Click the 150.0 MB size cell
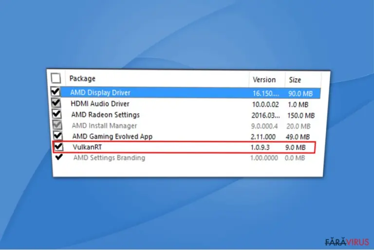 tap(301, 115)
